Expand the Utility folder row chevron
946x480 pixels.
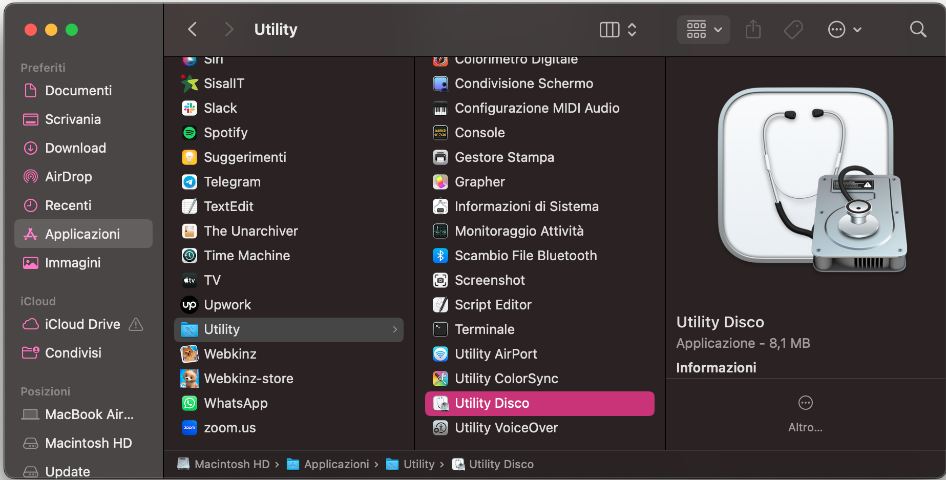click(x=395, y=329)
